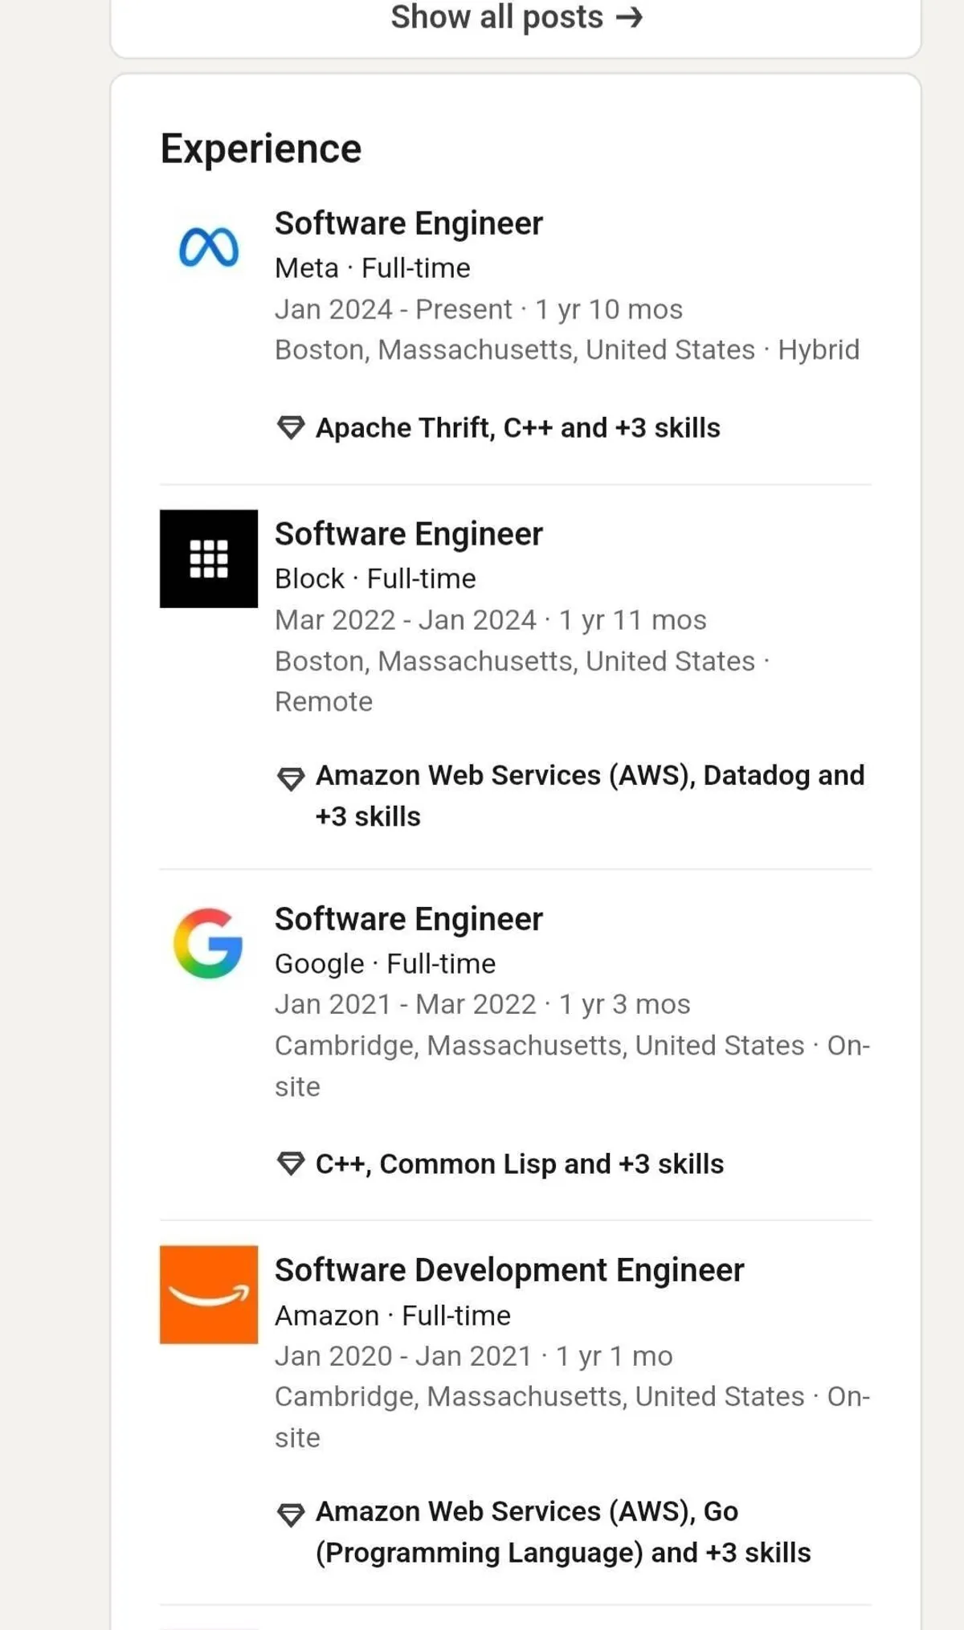Click the Meta company logo
Viewport: 964px width, 1630px height.
(x=208, y=247)
